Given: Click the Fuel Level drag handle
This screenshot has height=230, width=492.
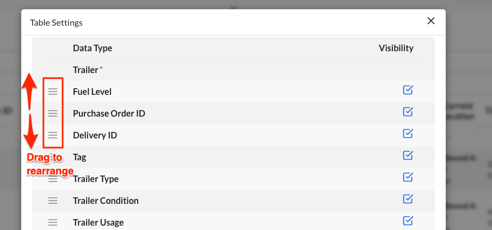Looking at the screenshot, I should tap(53, 92).
